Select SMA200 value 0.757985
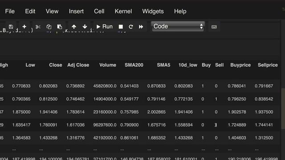This screenshot has height=160, width=285. 130,112
